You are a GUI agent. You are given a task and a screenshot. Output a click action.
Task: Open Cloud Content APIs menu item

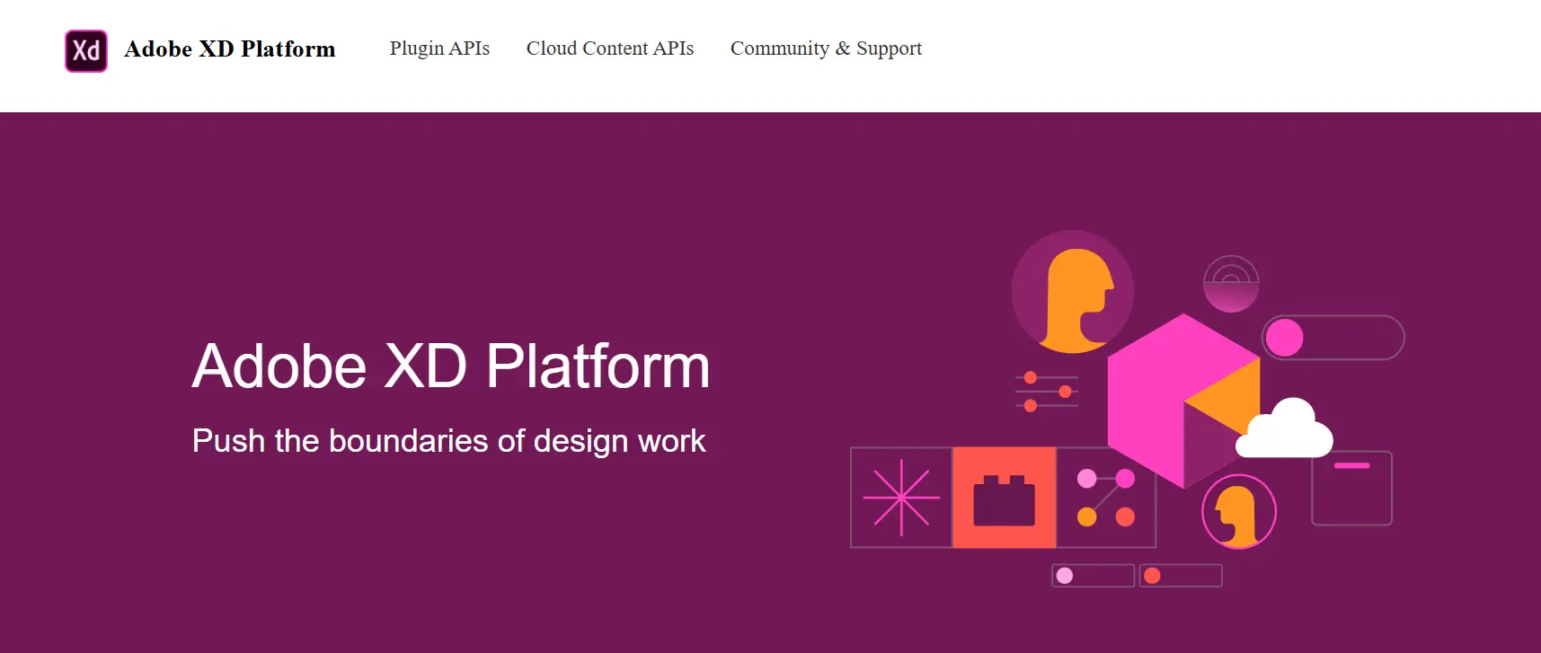[610, 49]
